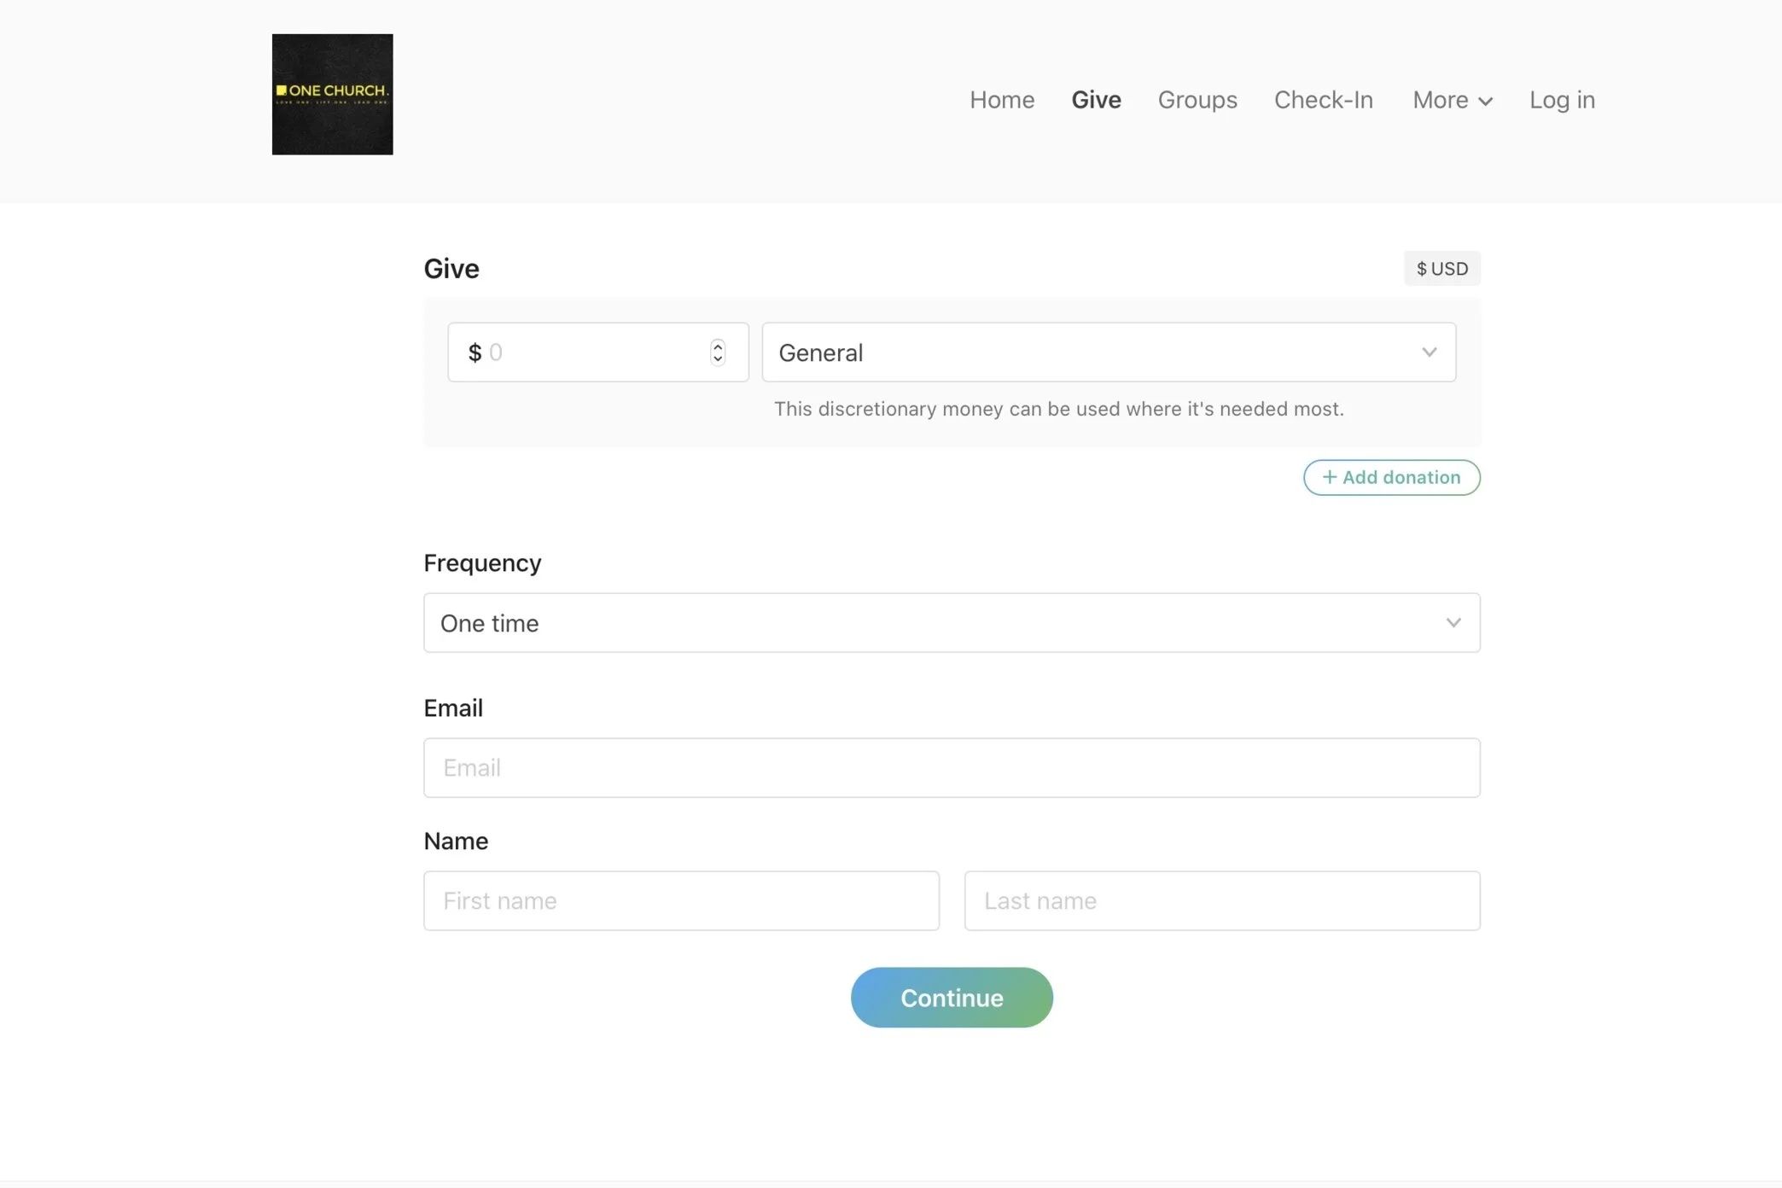Focus the dollar amount input field

coord(589,352)
